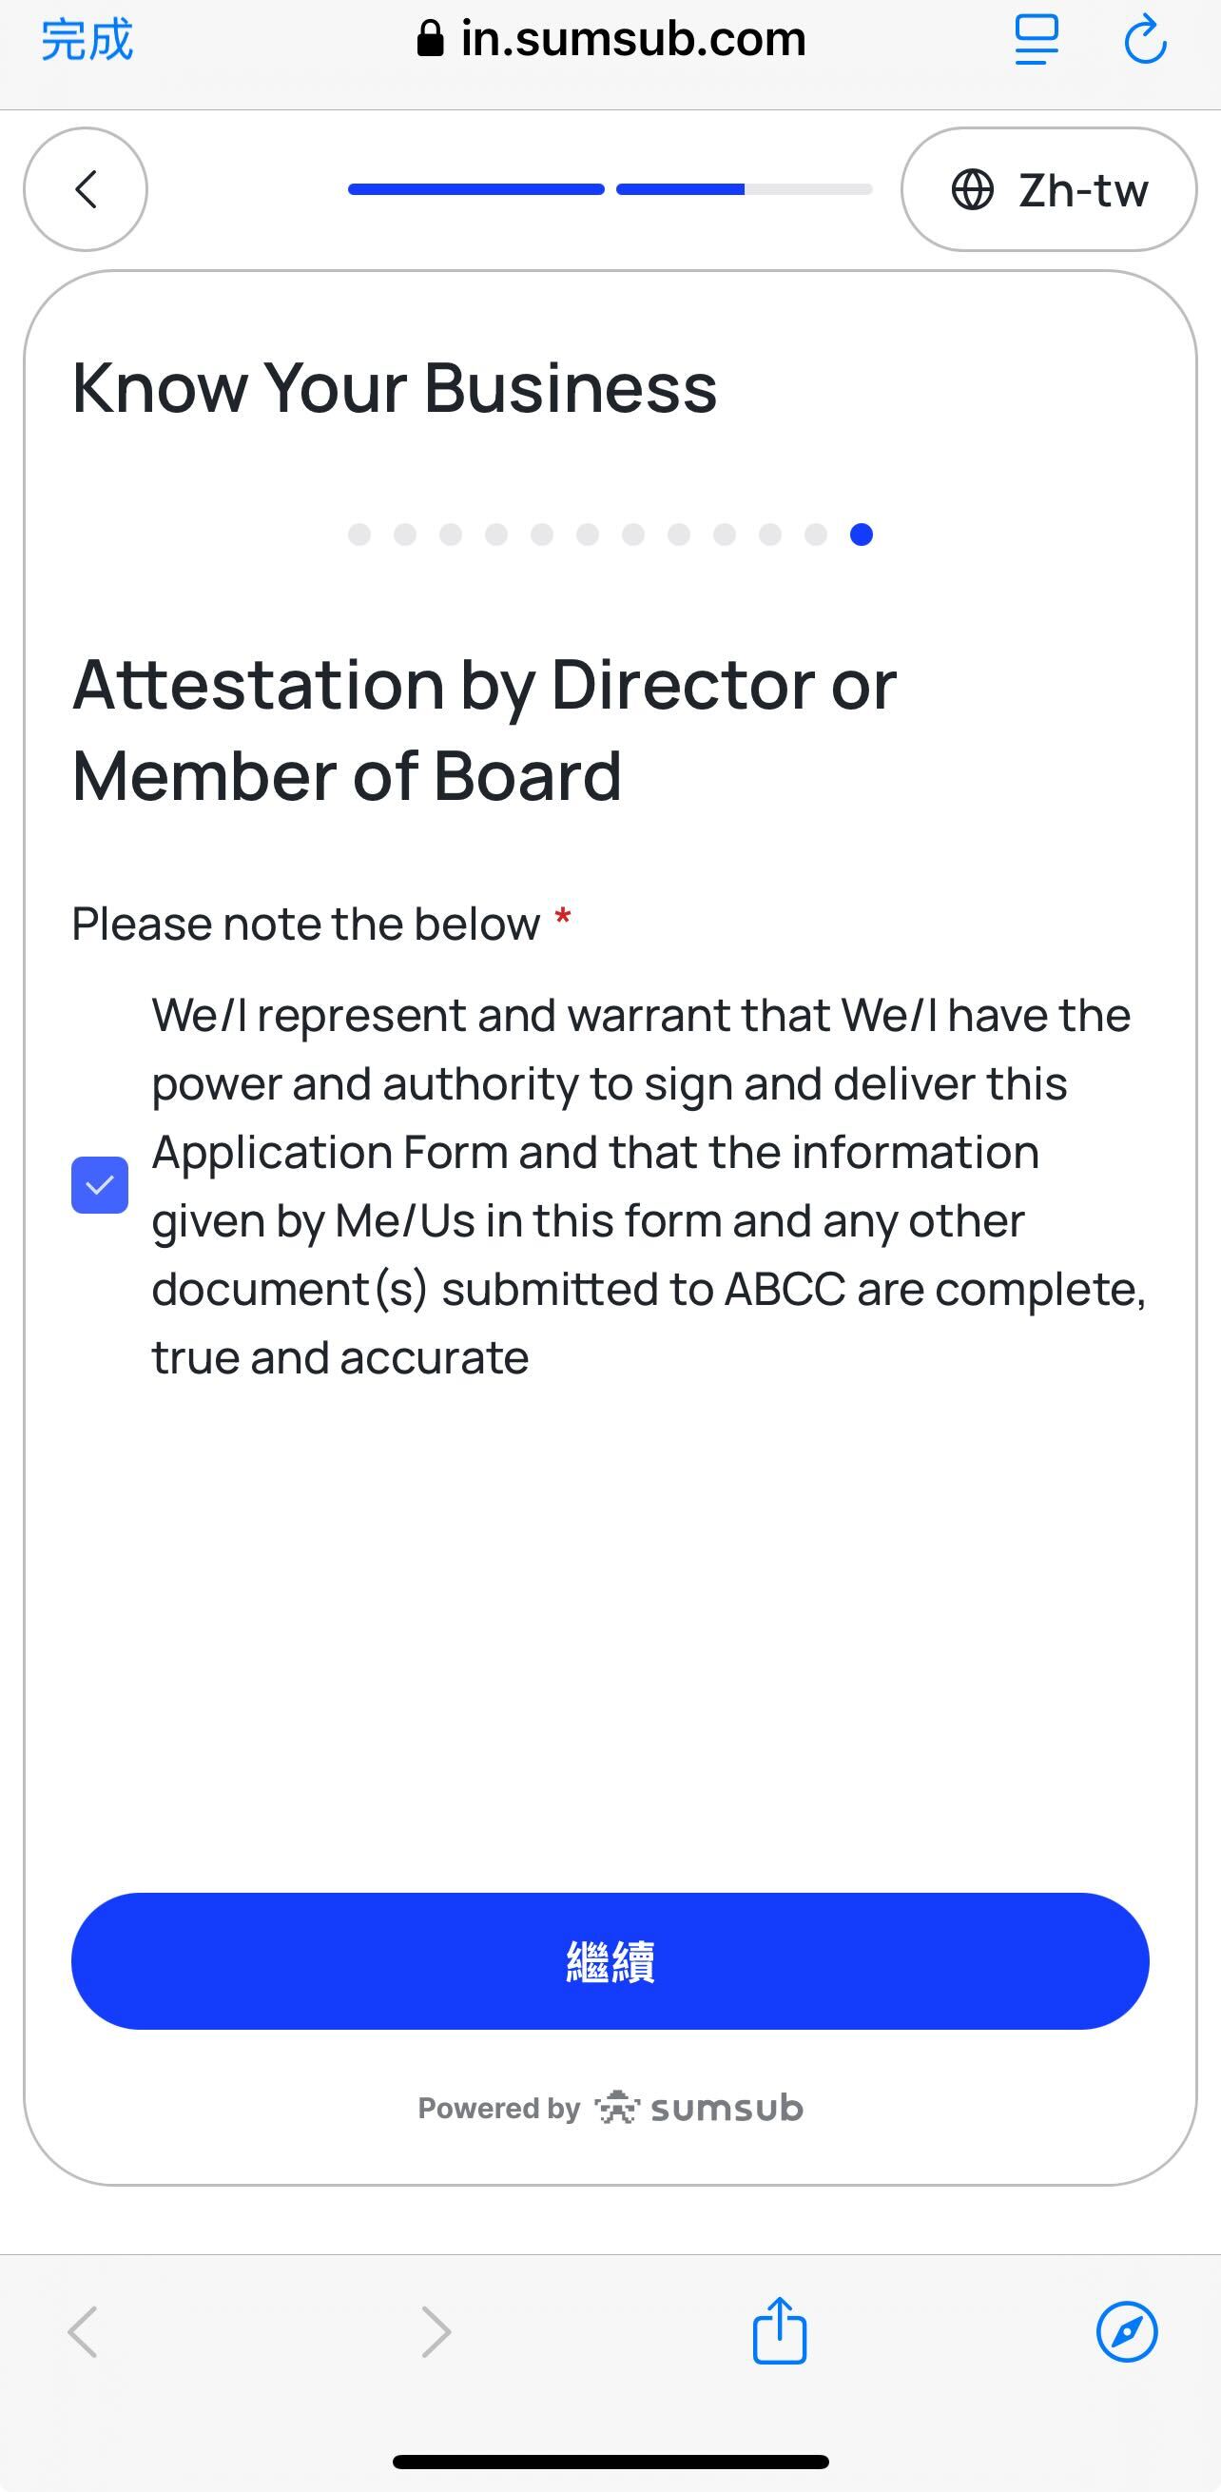1221x2492 pixels.
Task: Tap the back arrow circle button
Action: tap(86, 189)
